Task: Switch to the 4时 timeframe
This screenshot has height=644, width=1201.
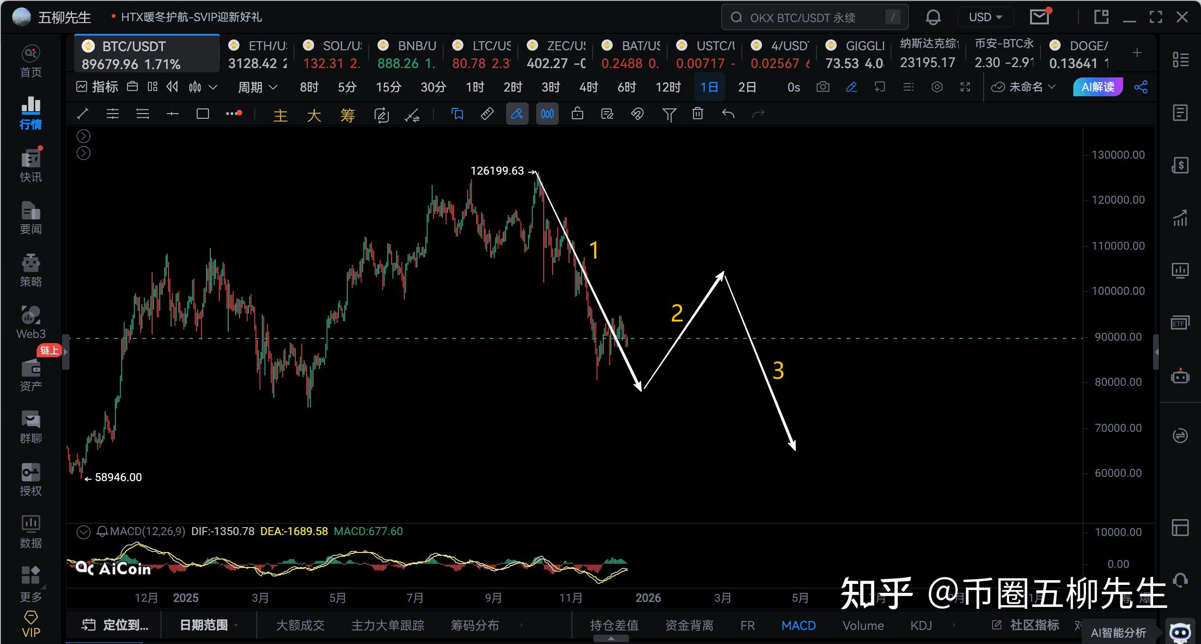Action: pos(588,87)
